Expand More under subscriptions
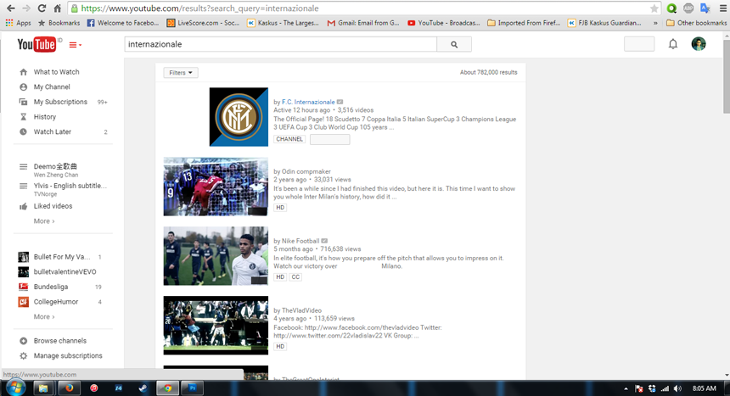Image resolution: width=730 pixels, height=396 pixels. (44, 316)
